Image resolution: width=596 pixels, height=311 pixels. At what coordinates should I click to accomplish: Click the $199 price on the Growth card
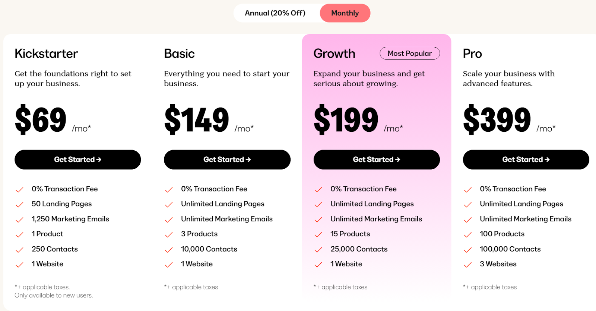[x=346, y=119]
